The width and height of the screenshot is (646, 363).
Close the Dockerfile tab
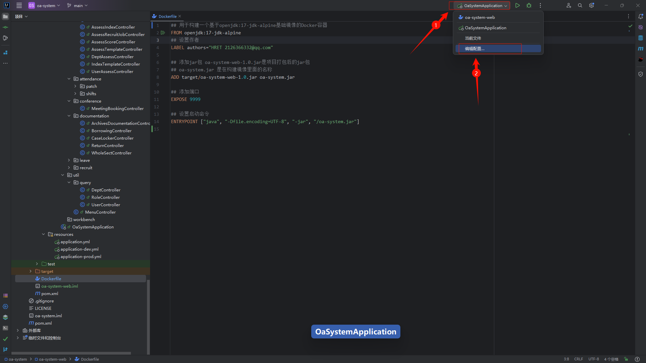pyautogui.click(x=180, y=16)
